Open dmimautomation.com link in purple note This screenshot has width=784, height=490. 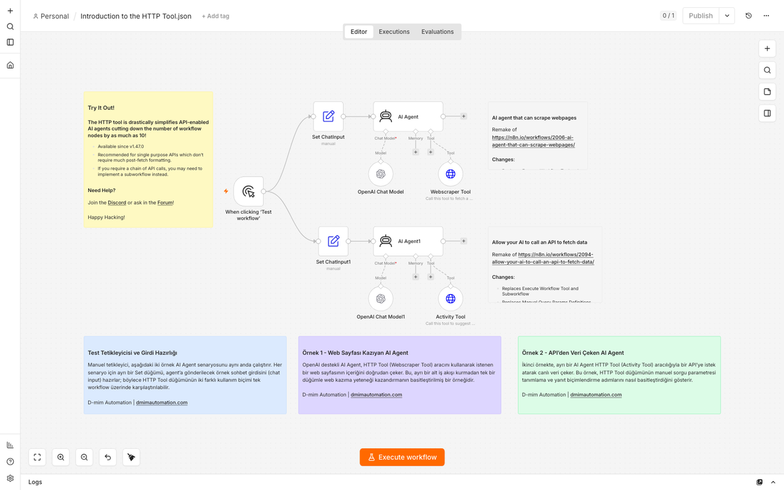point(376,395)
